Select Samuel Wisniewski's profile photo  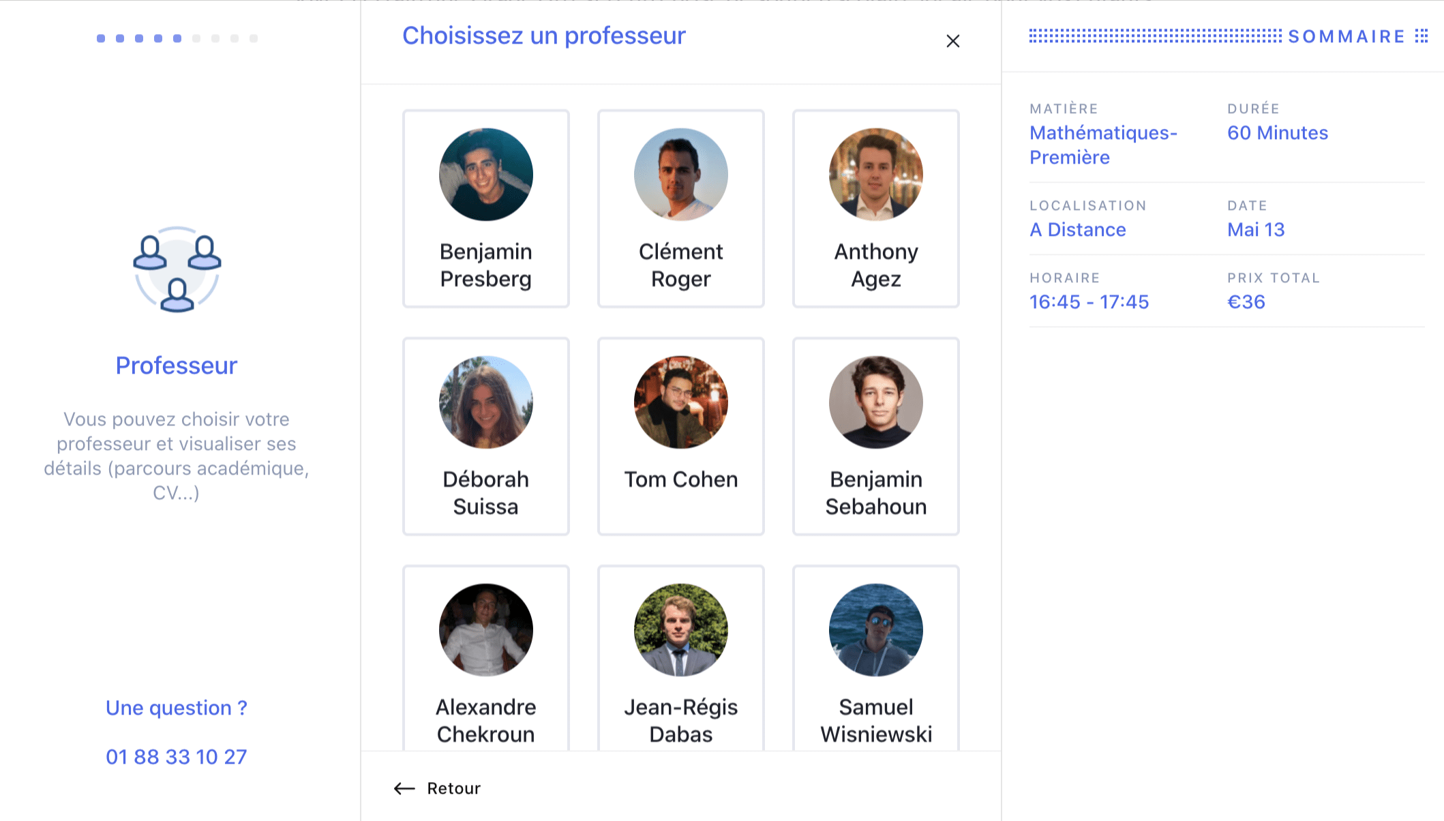coord(876,630)
